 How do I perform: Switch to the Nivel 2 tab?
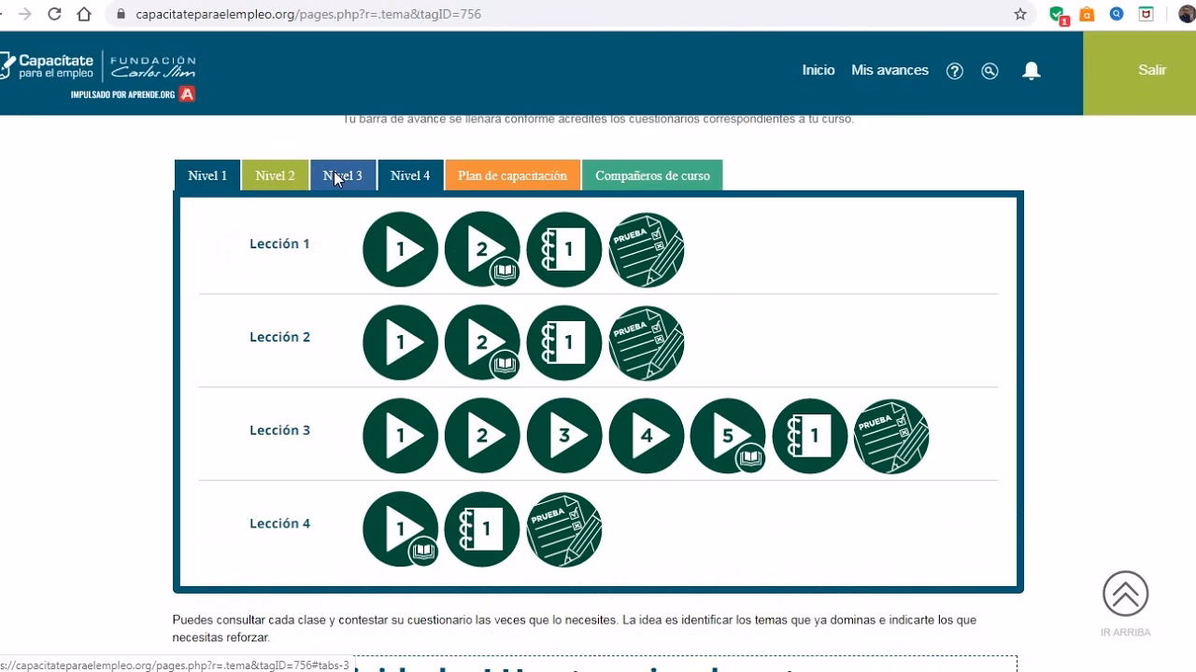coord(275,175)
